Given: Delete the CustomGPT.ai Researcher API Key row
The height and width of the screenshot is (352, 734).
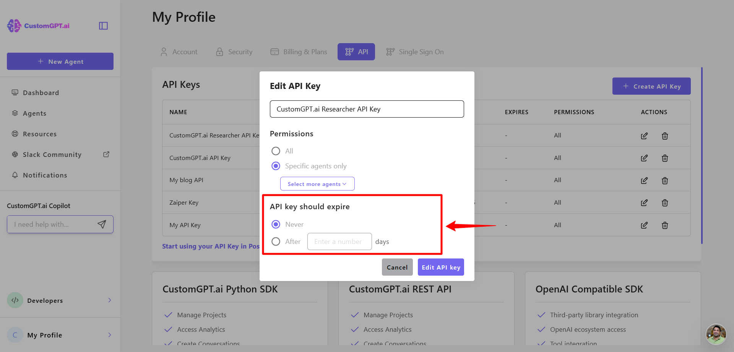Looking at the screenshot, I should [x=665, y=136].
